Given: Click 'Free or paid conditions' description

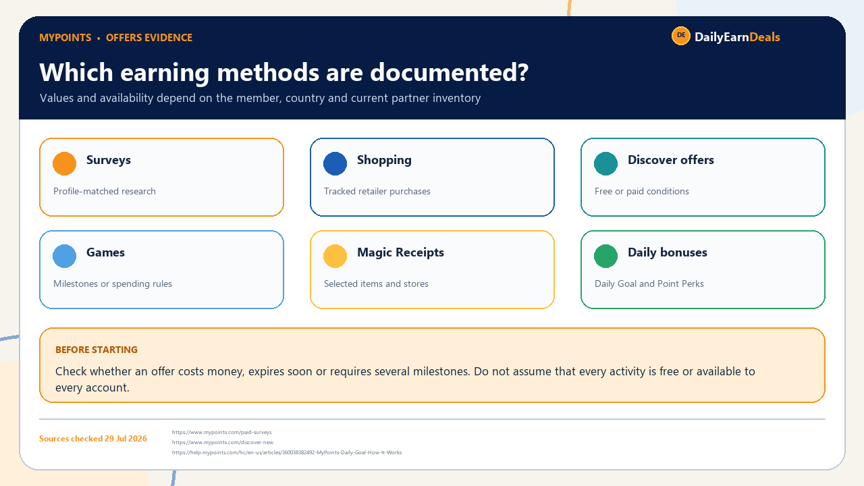Looking at the screenshot, I should [x=642, y=191].
